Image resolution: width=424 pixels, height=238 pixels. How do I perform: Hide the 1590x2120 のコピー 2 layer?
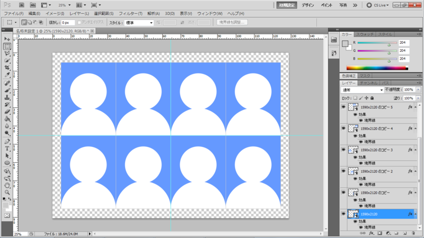[343, 171]
